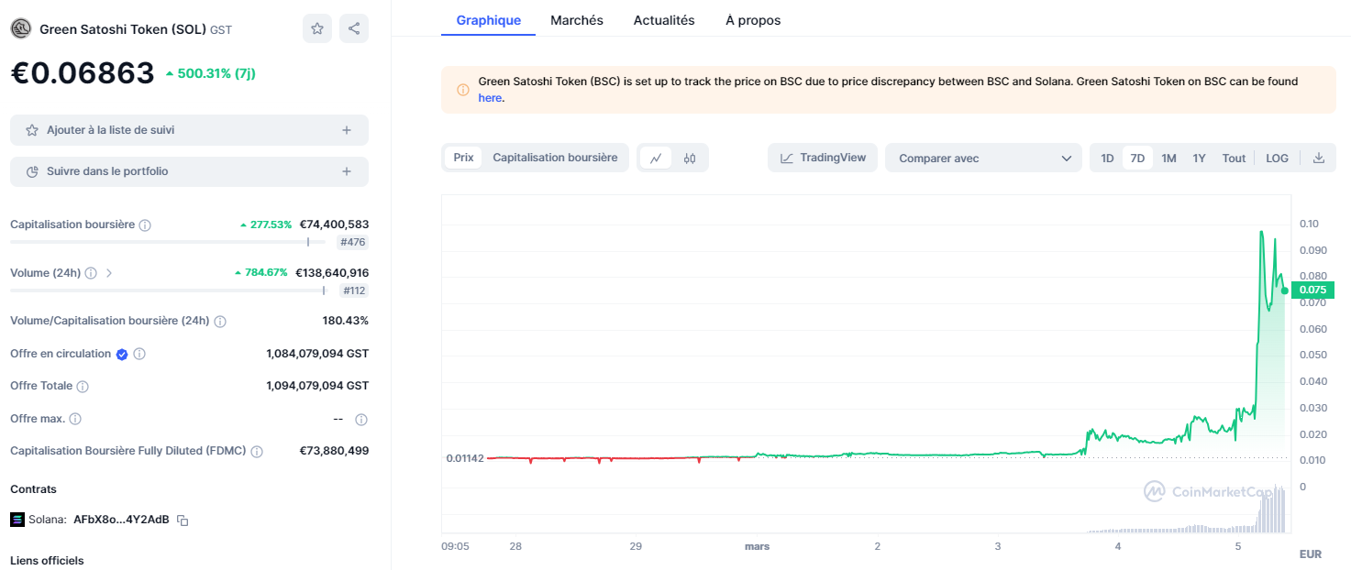Screen dimensions: 1351x570
Task: Click the info icon for Volume/Capitalisation boursière (24h)
Action: [220, 322]
